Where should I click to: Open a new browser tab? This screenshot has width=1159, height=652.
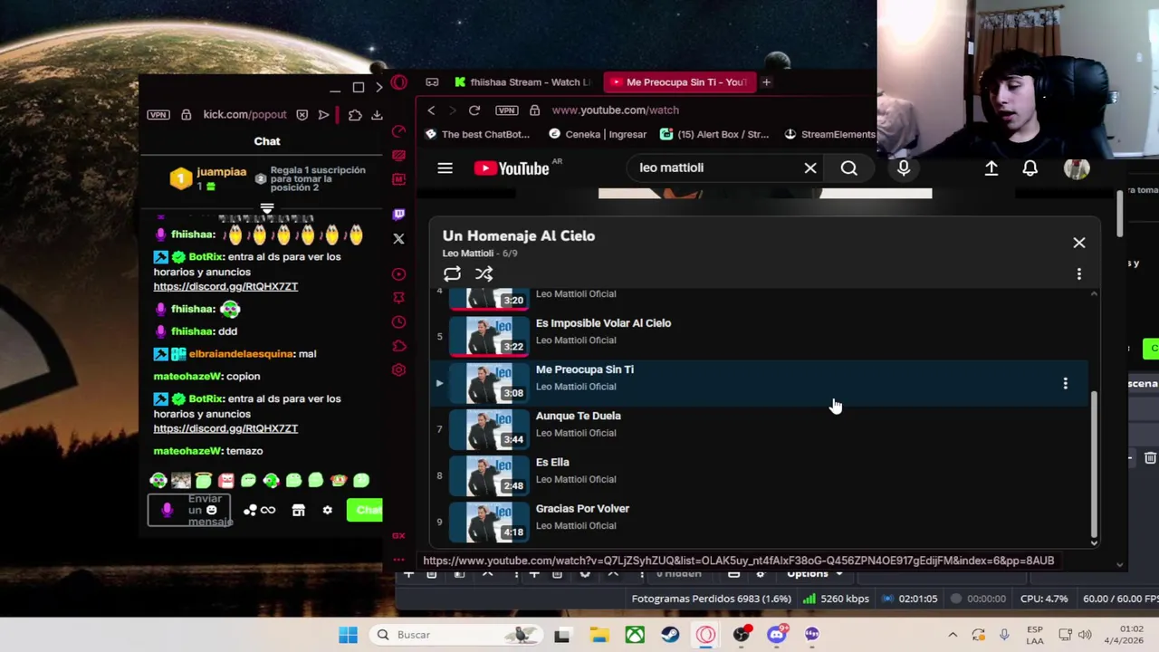pyautogui.click(x=766, y=82)
